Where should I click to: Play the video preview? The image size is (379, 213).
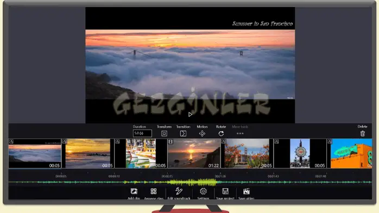tap(190, 114)
